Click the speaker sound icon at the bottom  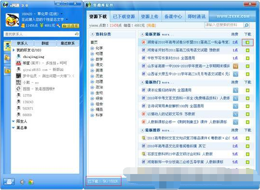(22, 182)
